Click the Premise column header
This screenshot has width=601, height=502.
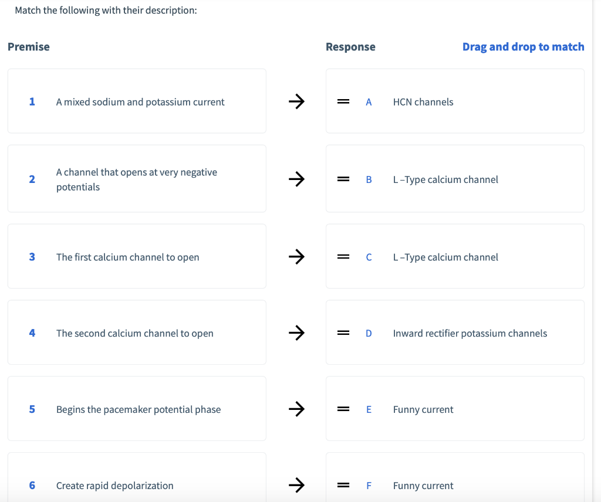coord(29,47)
